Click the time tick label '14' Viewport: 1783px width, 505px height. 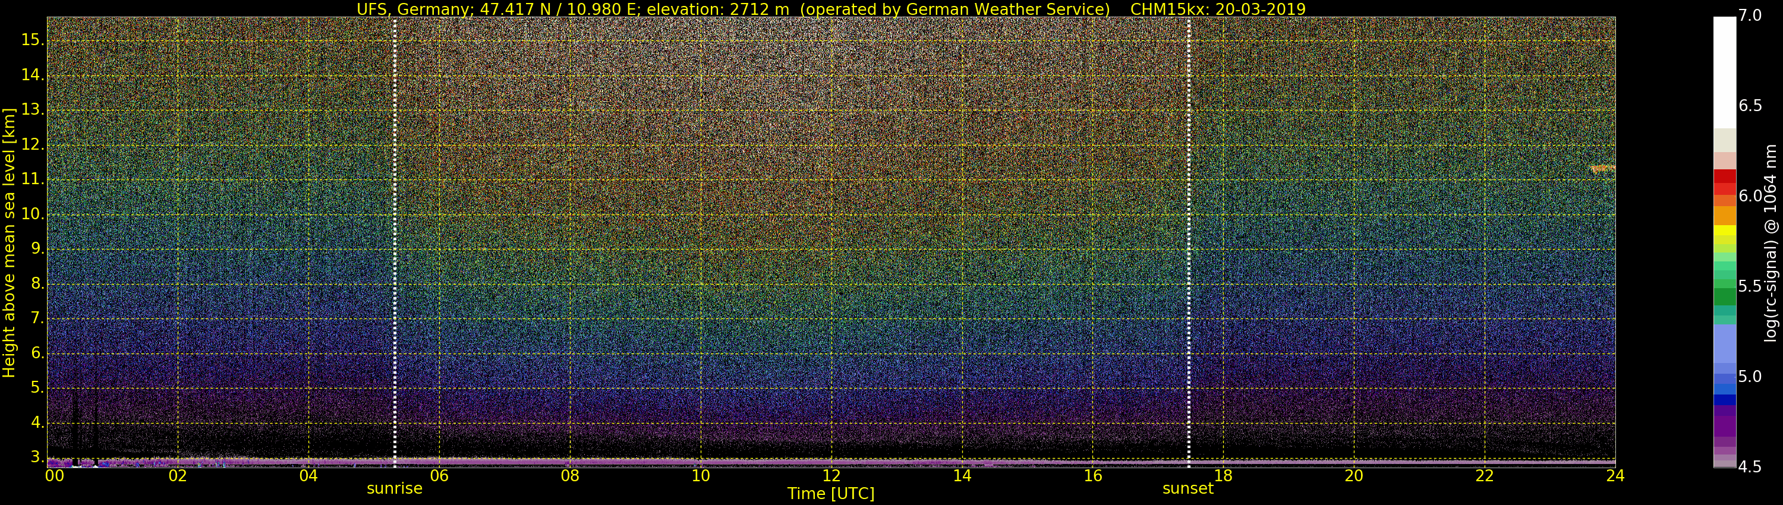click(962, 476)
